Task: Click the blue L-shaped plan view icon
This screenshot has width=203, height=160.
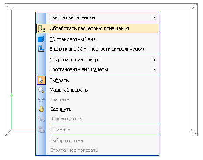Action: tap(41, 49)
